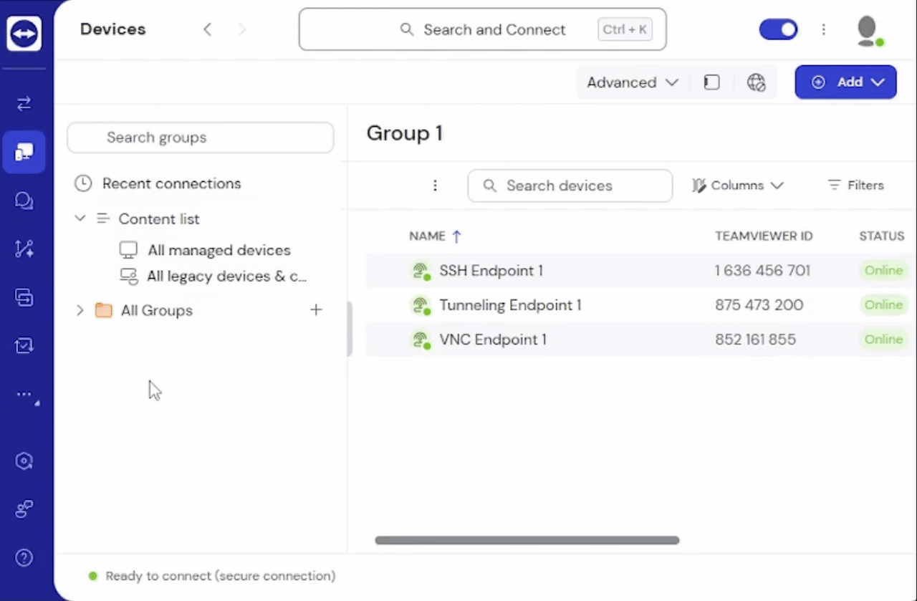917x601 pixels.
Task: Open the remote connection arrows sidebar icon
Action: click(x=24, y=104)
